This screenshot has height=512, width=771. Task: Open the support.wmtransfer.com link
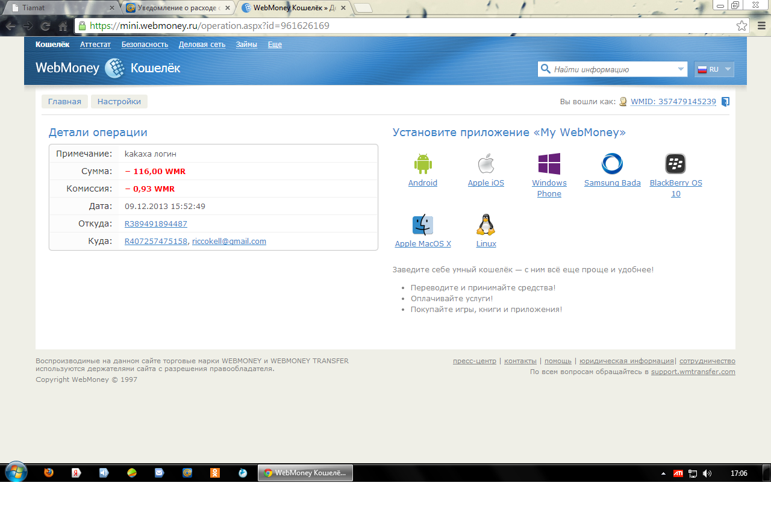[x=693, y=372]
